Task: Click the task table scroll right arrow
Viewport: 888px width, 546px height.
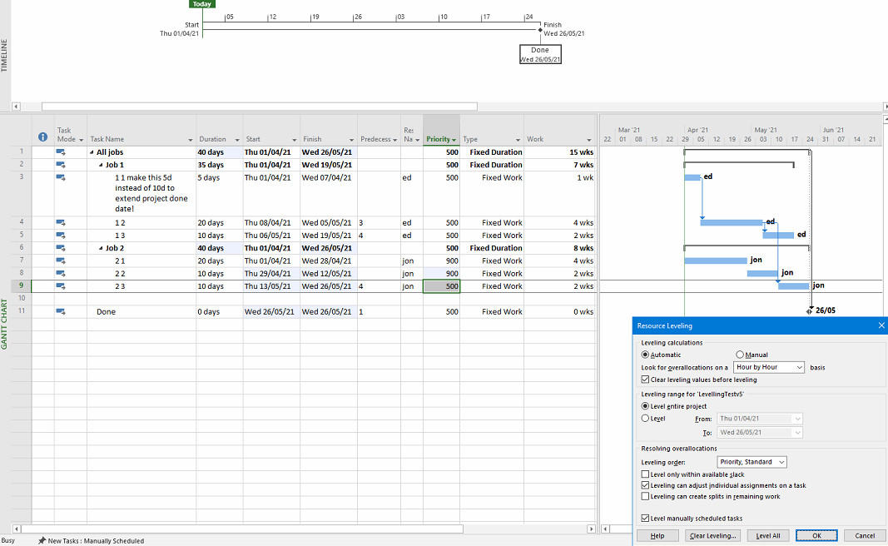Action: [x=591, y=529]
